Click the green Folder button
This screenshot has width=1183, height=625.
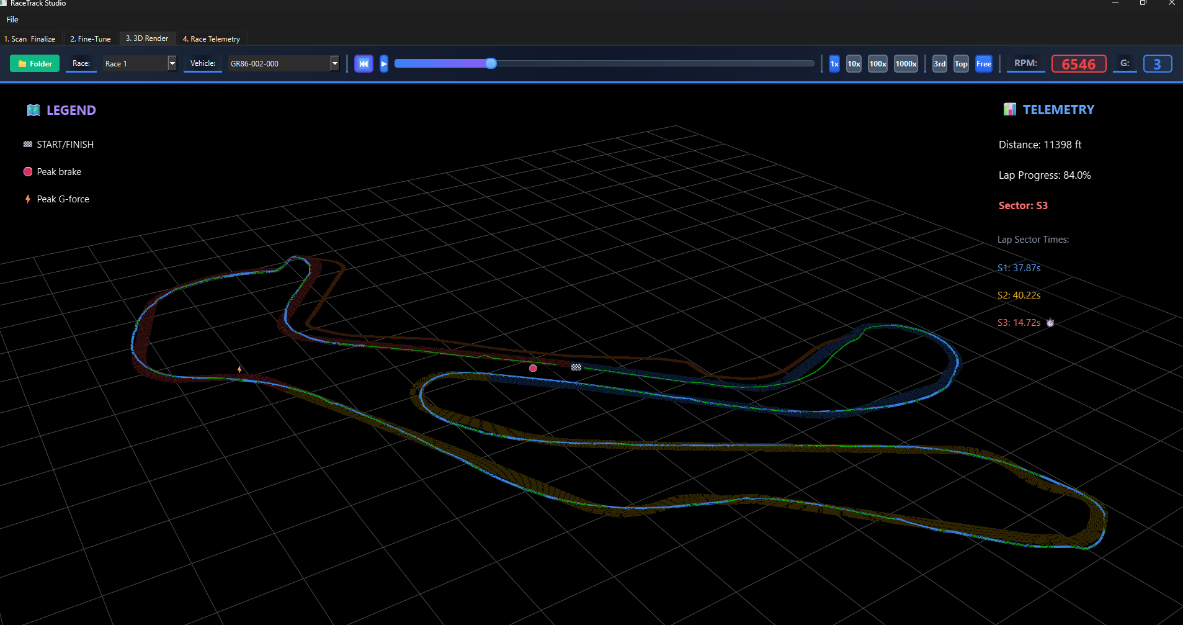[35, 63]
